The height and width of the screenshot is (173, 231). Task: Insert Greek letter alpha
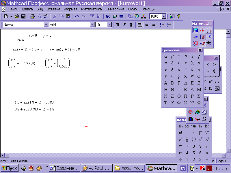click(165, 57)
